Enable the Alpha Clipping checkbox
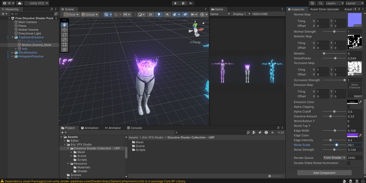Viewport: 366px width, 183px height. tap(348, 107)
